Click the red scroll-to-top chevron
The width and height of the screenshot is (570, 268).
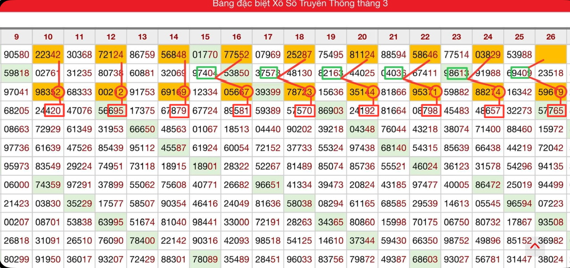click(535, 246)
